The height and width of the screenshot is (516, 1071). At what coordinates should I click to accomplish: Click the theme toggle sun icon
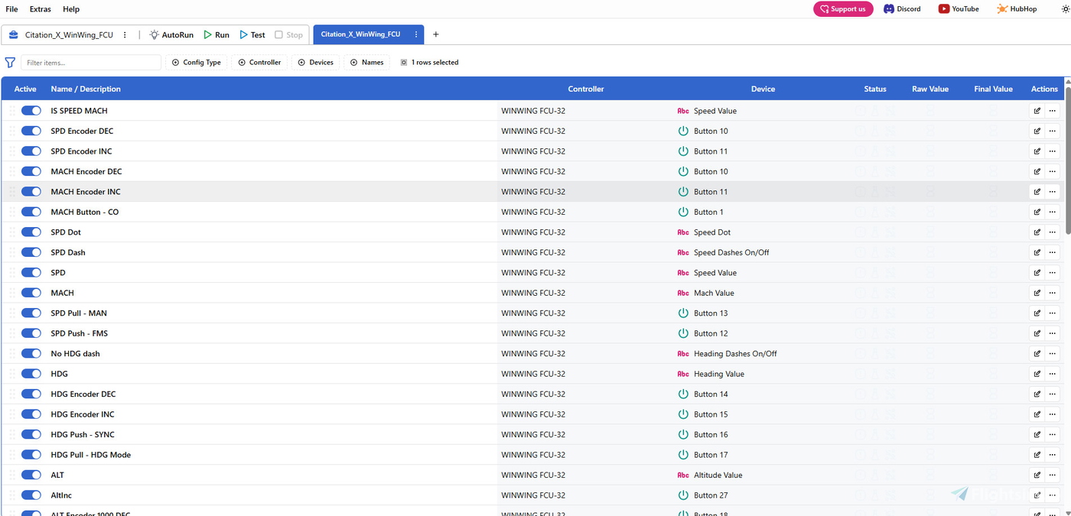click(x=1065, y=9)
